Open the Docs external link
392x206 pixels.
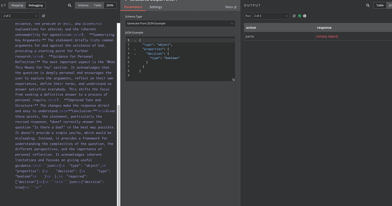click(x=231, y=7)
